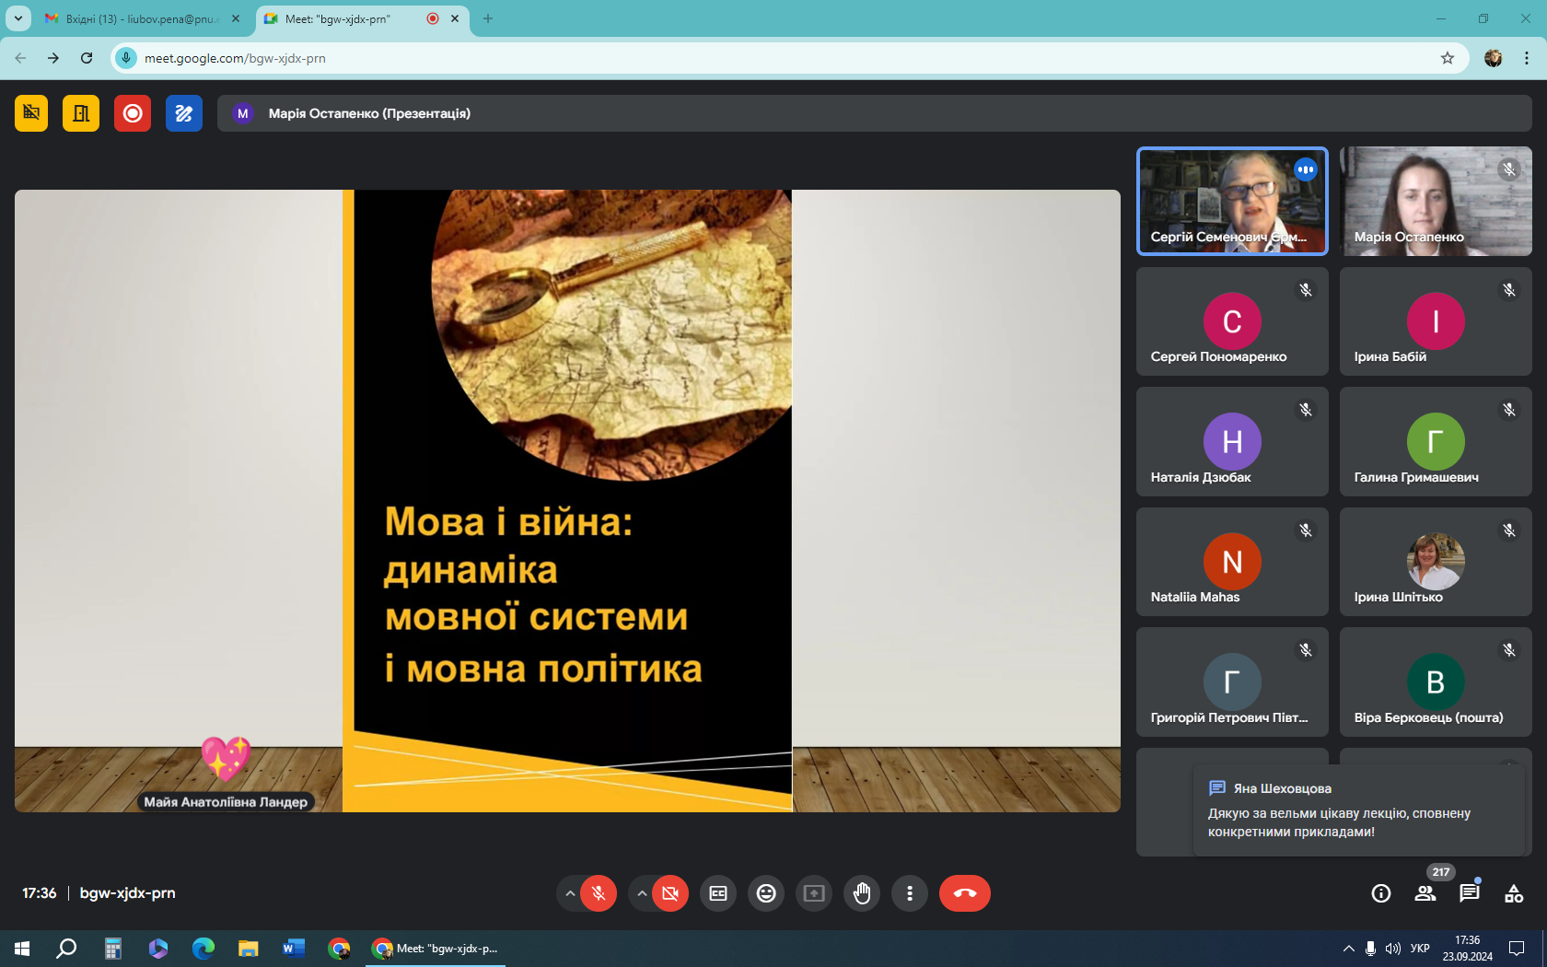The height and width of the screenshot is (967, 1547).
Task: Expand video settings arrow next to camera
Action: tap(642, 893)
